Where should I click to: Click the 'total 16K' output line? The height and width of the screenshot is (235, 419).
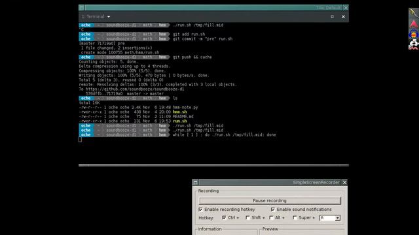89,103
